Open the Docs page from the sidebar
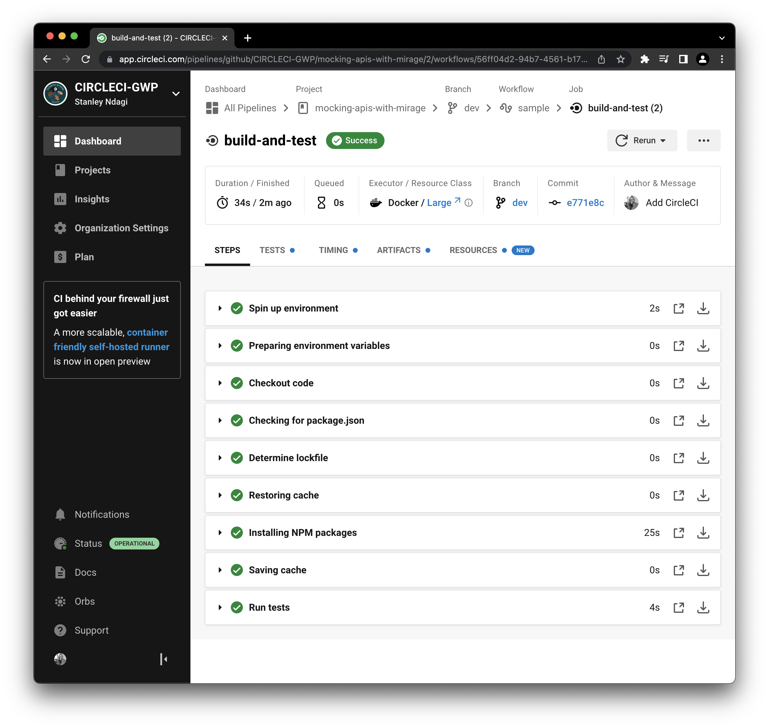The image size is (769, 728). 85,572
